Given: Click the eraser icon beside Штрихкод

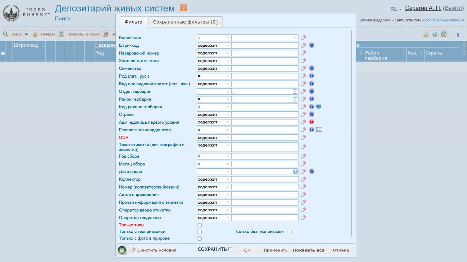Looking at the screenshot, I should (303, 45).
